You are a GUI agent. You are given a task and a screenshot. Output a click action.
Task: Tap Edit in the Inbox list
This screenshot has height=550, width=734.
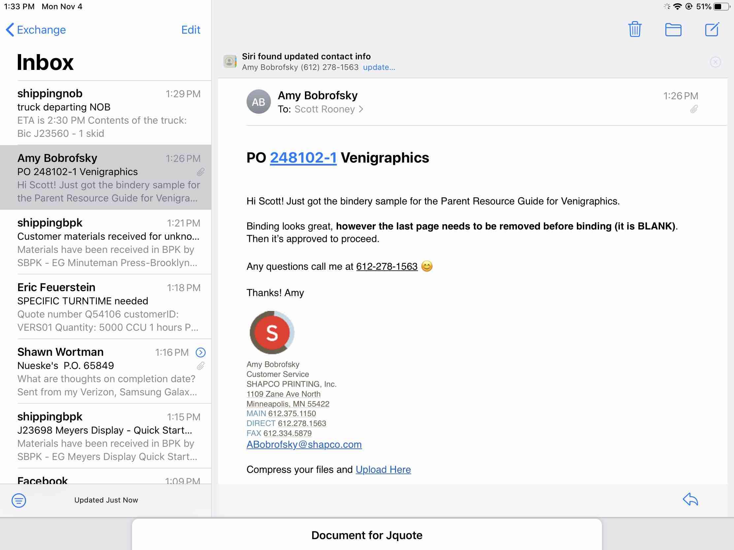[190, 30]
